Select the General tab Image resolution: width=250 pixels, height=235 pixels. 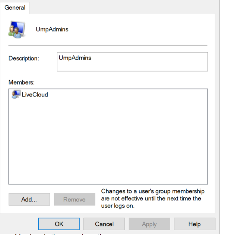point(15,7)
